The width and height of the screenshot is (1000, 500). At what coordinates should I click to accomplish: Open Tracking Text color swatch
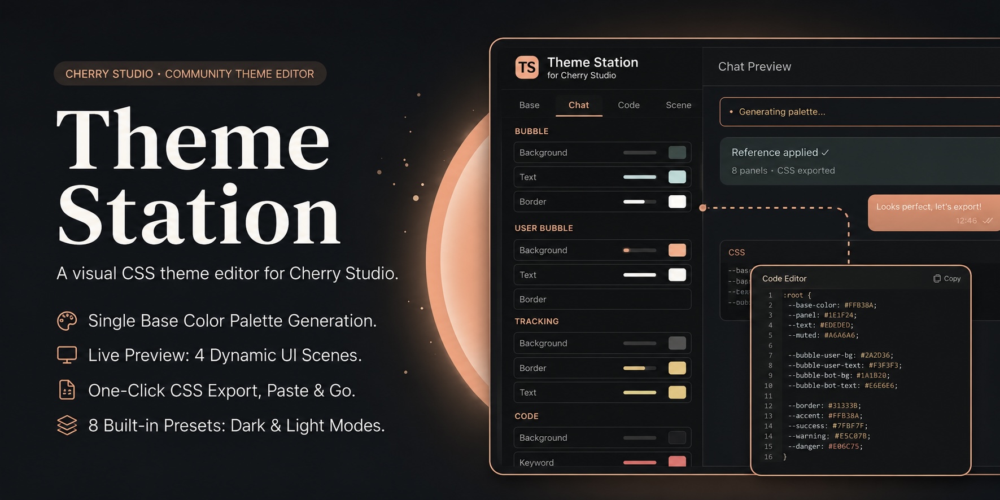tap(677, 392)
